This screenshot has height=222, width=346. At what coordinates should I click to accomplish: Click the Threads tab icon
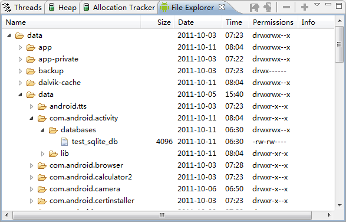(7, 7)
